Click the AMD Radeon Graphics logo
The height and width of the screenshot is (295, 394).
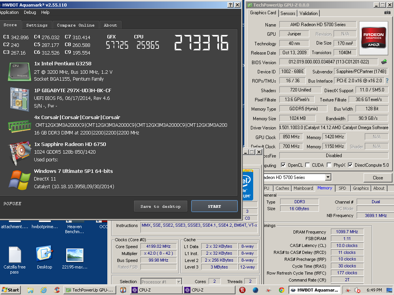373,38
